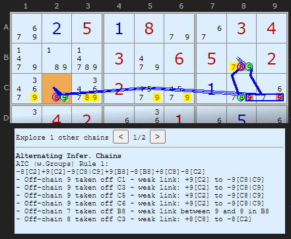Select cell B5 with candidates 4, 7, 9
The height and width of the screenshot is (239, 291).
[149, 59]
